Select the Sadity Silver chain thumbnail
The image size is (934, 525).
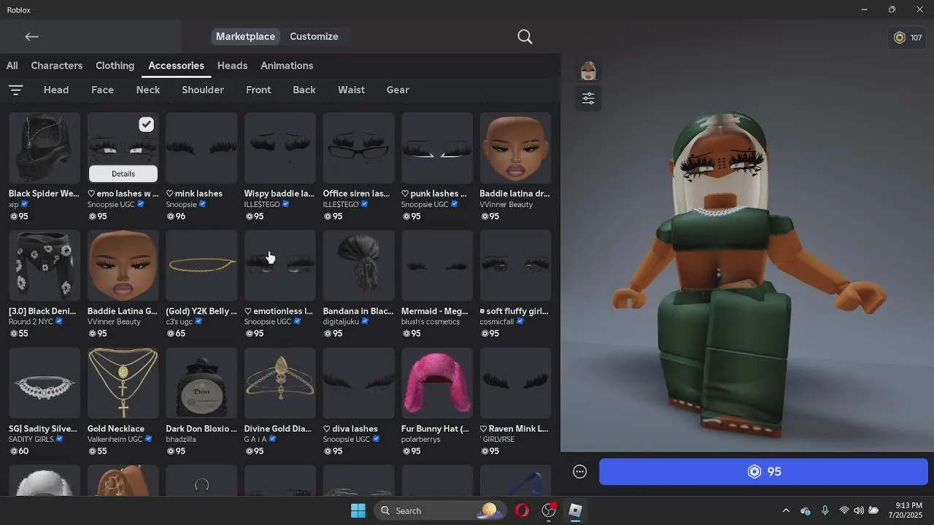pos(45,384)
